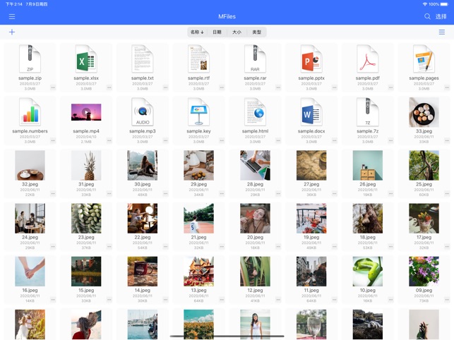The width and height of the screenshot is (454, 340).
Task: Open sample.zip archive file
Action: pos(30,60)
